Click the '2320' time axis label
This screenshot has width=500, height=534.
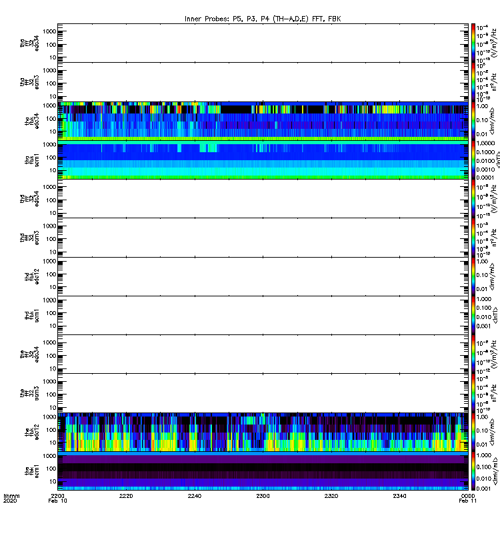pyautogui.click(x=331, y=496)
